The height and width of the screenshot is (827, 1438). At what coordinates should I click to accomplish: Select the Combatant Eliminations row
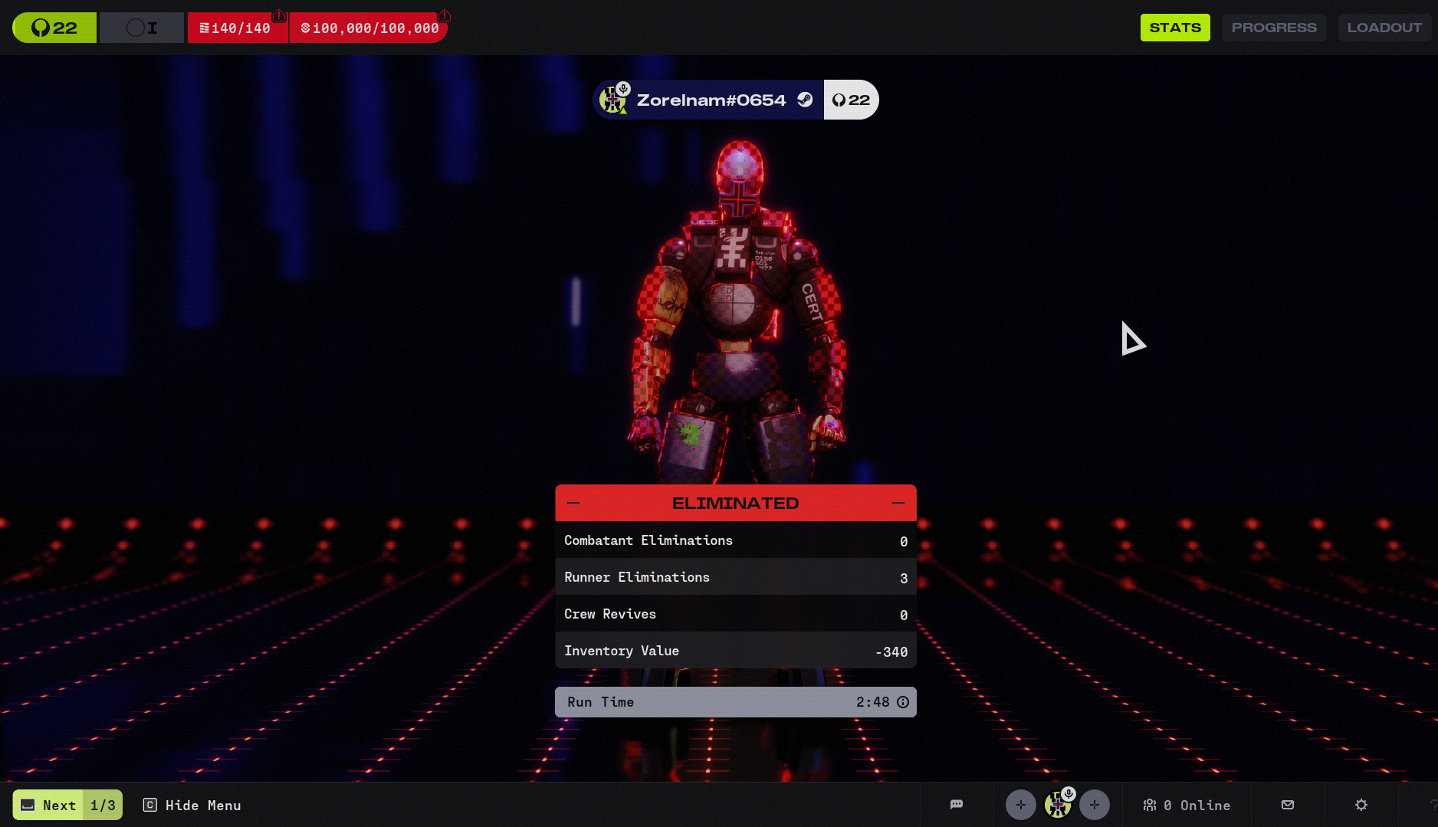pos(736,540)
